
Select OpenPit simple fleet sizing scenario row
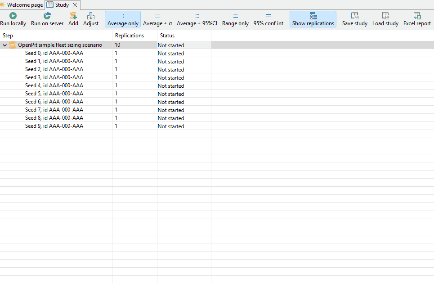217,45
